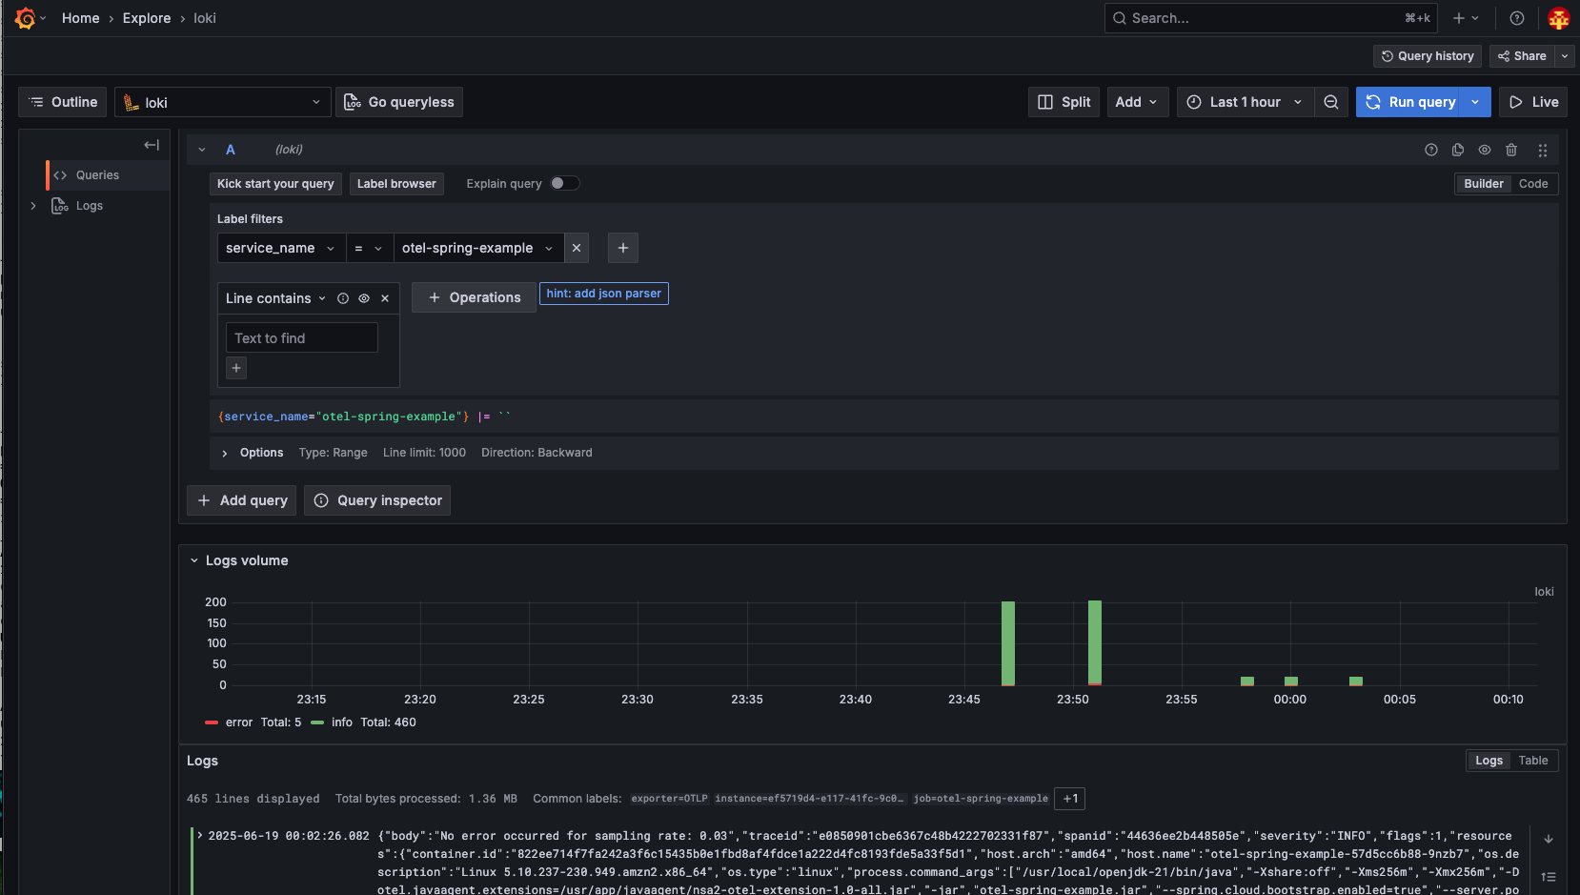1580x895 pixels.
Task: Click the Text to find input
Action: point(302,338)
